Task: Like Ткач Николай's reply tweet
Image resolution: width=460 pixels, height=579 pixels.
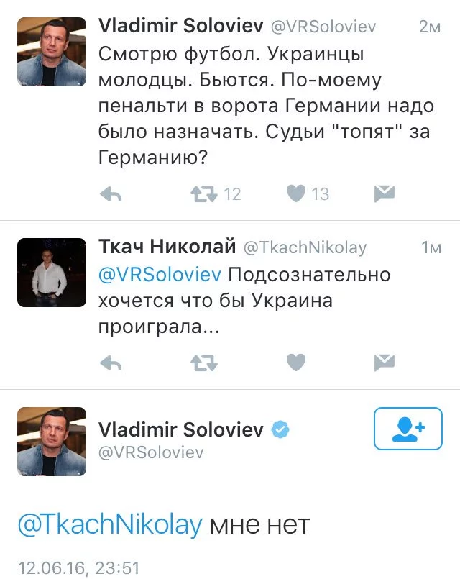Action: pos(296,363)
